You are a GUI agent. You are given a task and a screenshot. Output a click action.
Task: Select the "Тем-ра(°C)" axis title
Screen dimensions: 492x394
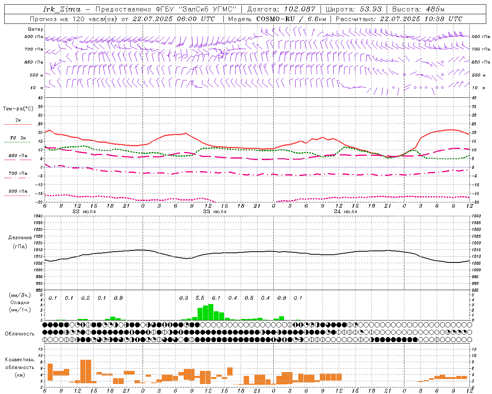(18, 109)
